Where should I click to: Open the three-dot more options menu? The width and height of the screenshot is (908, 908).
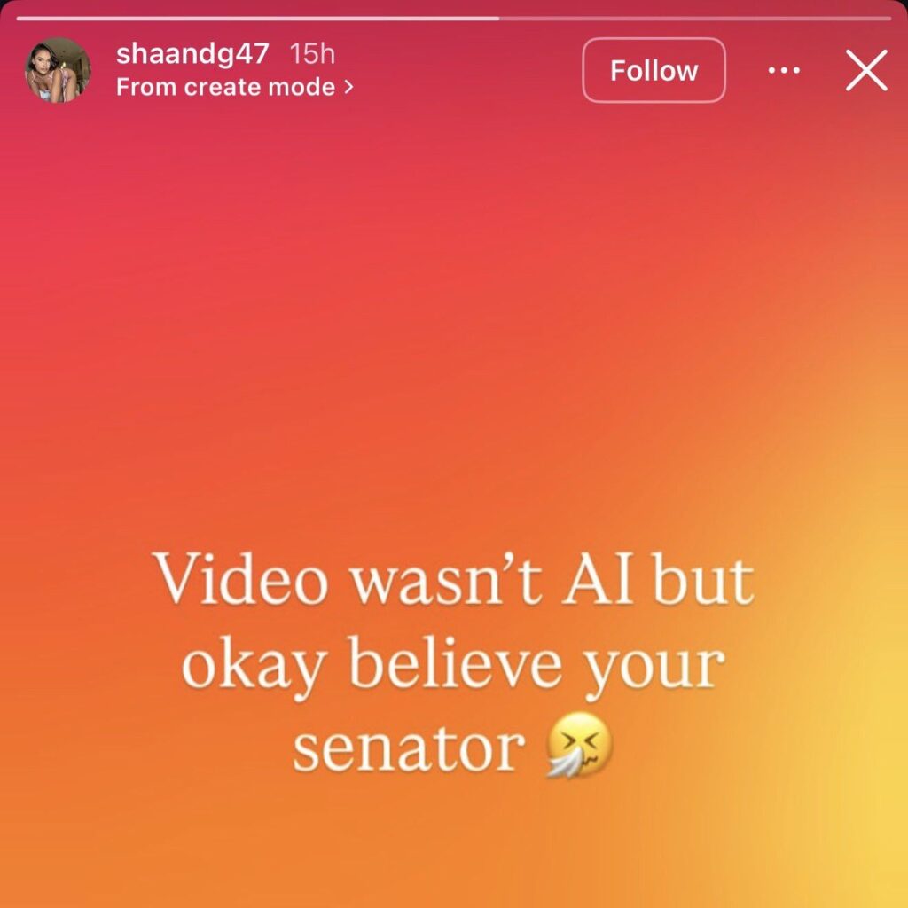(784, 71)
